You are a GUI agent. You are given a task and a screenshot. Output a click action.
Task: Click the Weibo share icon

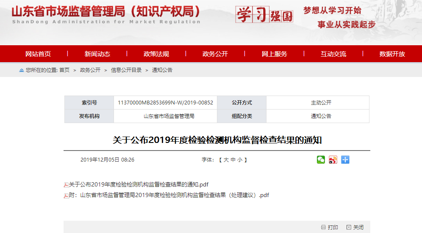(333, 160)
